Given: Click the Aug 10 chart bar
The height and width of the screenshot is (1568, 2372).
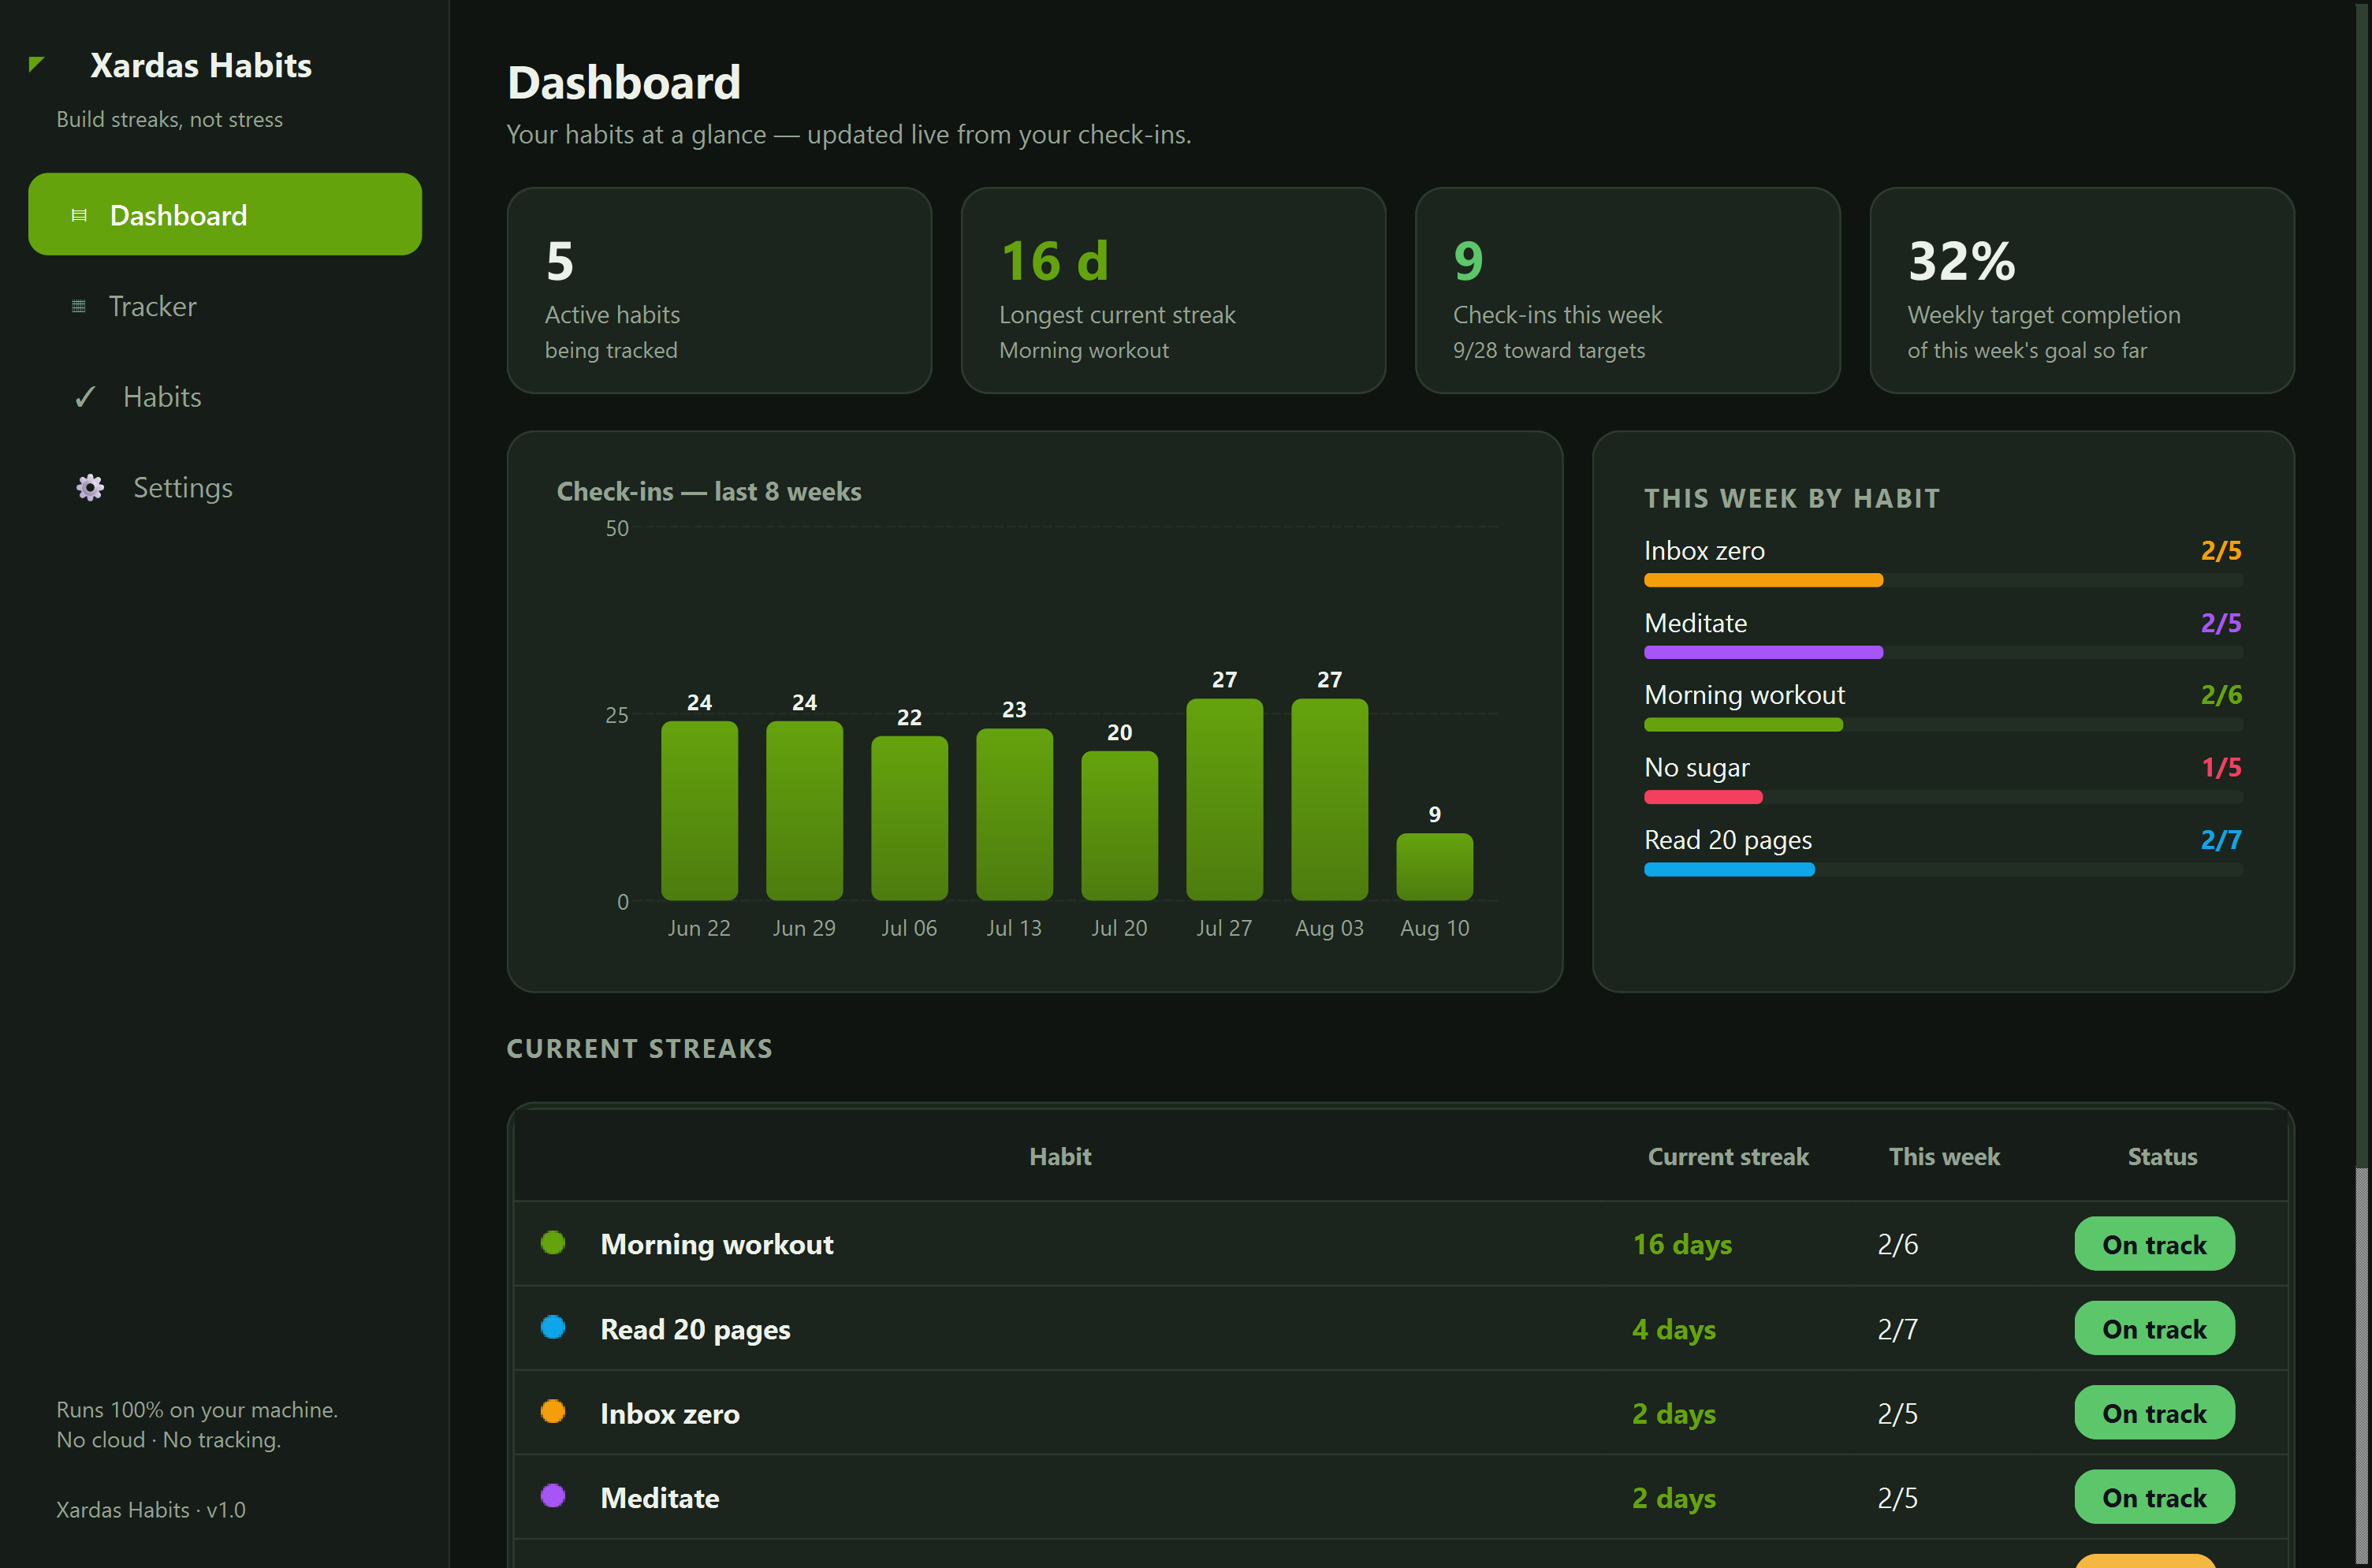Looking at the screenshot, I should pos(1434,867).
